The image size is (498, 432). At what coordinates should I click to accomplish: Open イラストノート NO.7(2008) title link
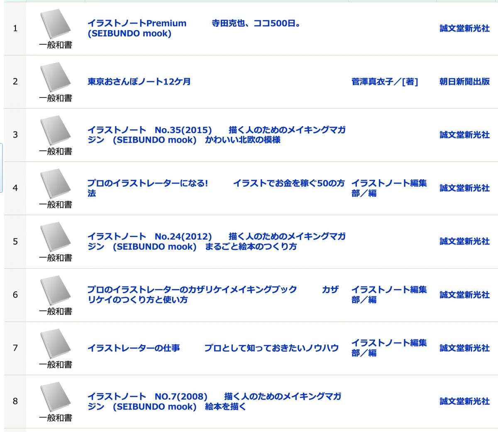pos(214,401)
